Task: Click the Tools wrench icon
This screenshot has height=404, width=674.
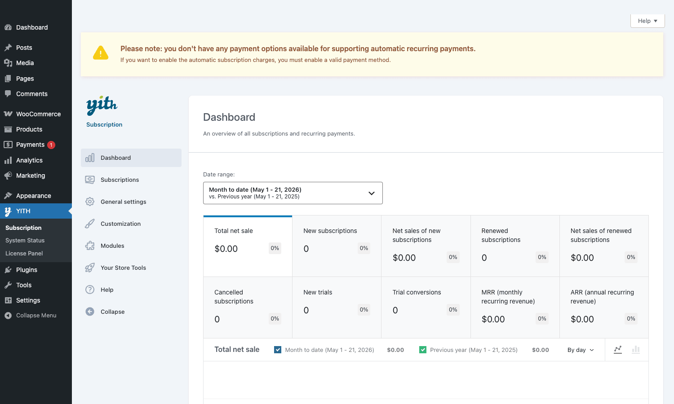Action: 8,285
